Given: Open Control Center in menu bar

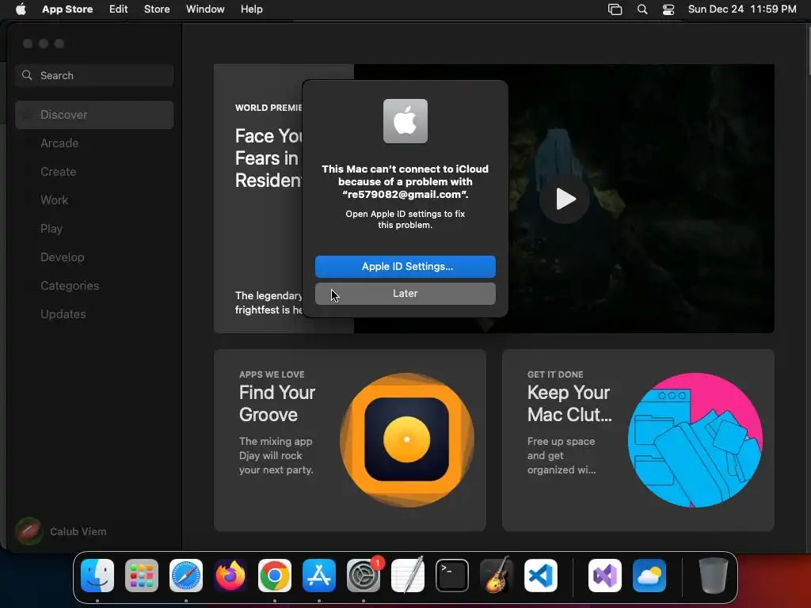Looking at the screenshot, I should click(x=668, y=9).
